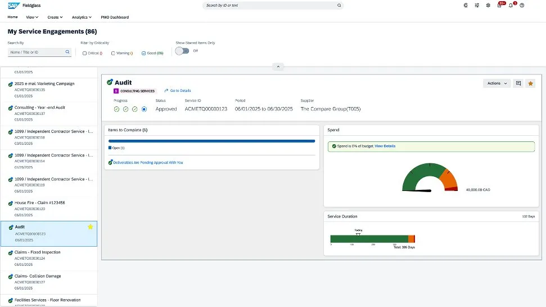This screenshot has width=546, height=307.
Task: Click the help question mark icon
Action: click(x=522, y=6)
